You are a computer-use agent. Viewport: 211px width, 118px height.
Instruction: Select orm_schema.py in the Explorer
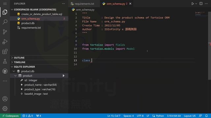[31, 19]
